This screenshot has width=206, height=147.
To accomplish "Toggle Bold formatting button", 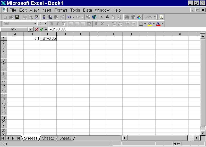I will [x=52, y=24].
